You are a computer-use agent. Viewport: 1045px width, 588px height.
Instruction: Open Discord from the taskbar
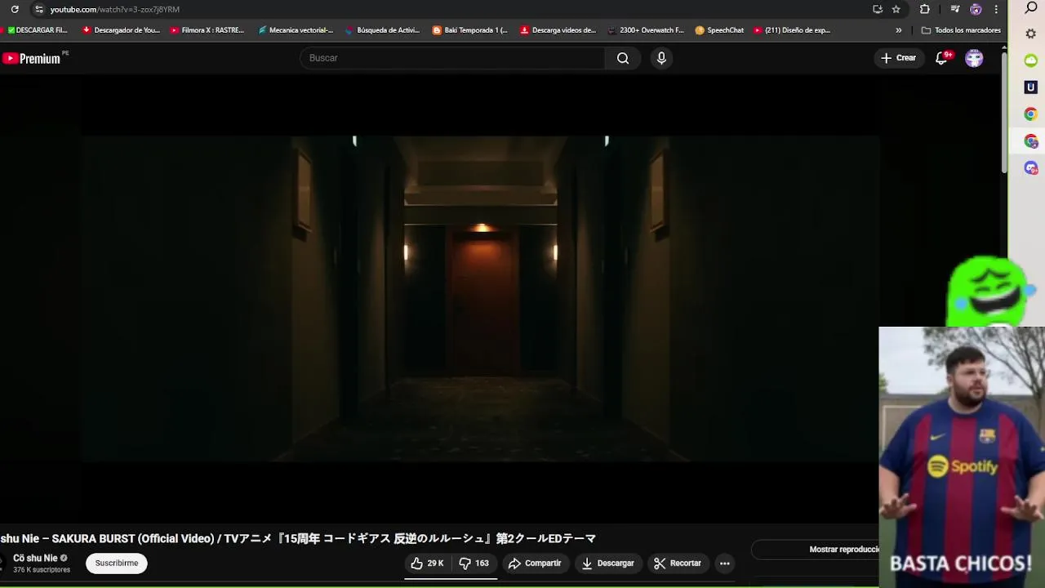pos(1031,167)
